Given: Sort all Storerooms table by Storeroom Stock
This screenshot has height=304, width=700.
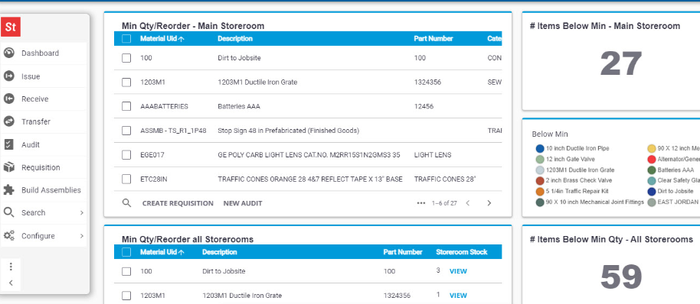Looking at the screenshot, I should click(x=462, y=252).
